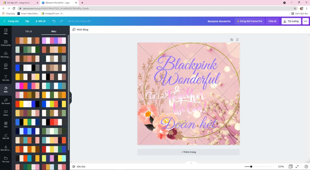
Task: Apply the blue, white and black palette
Action: click(28, 68)
